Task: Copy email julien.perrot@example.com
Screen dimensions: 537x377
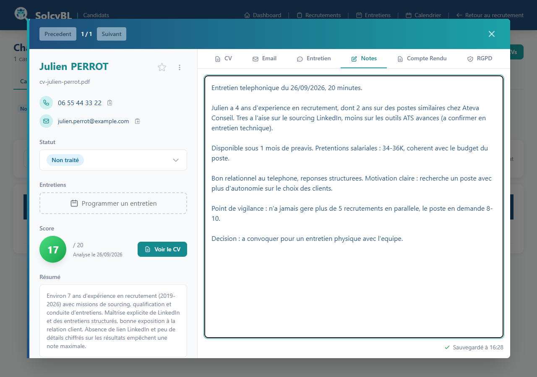Action: [x=137, y=121]
